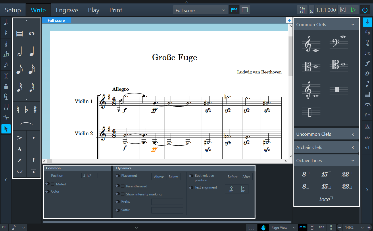Choose After for beat-relative position
The image size is (373, 231).
click(246, 177)
